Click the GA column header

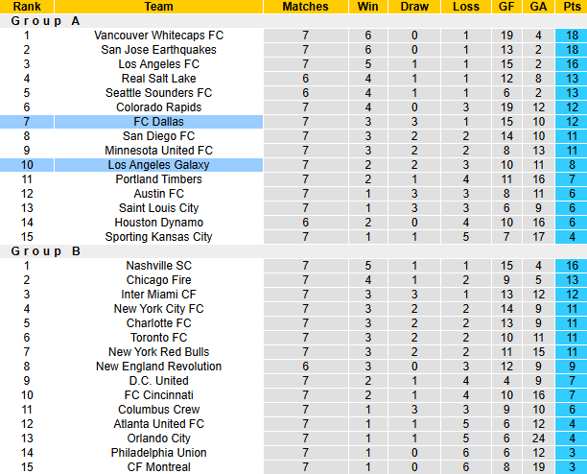[539, 7]
